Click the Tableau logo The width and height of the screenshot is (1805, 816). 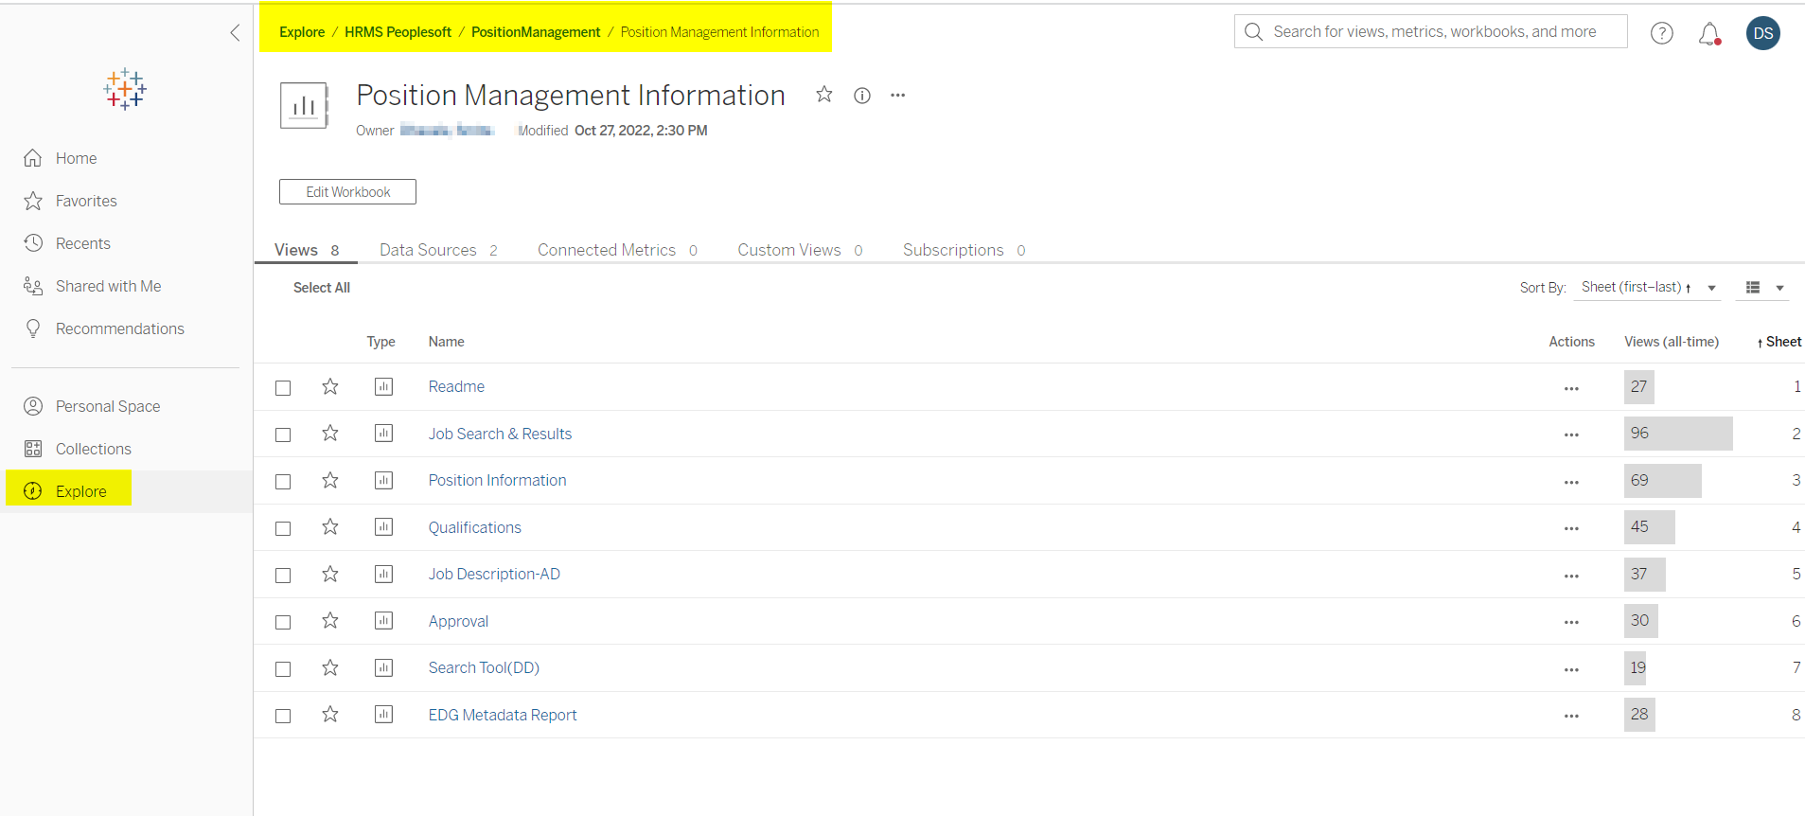[125, 89]
